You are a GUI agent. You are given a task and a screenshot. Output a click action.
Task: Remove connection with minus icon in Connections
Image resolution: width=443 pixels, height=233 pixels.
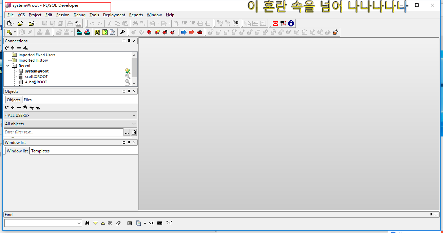(19, 48)
